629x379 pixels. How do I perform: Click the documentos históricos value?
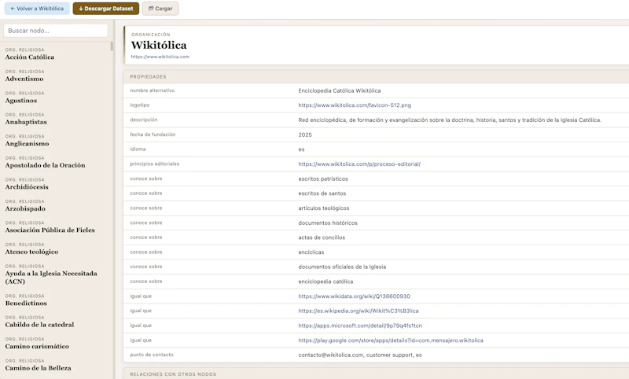click(x=328, y=223)
